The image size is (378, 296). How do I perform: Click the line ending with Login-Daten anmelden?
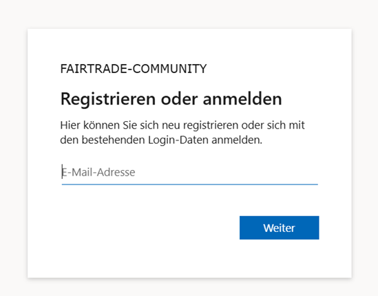pos(161,140)
